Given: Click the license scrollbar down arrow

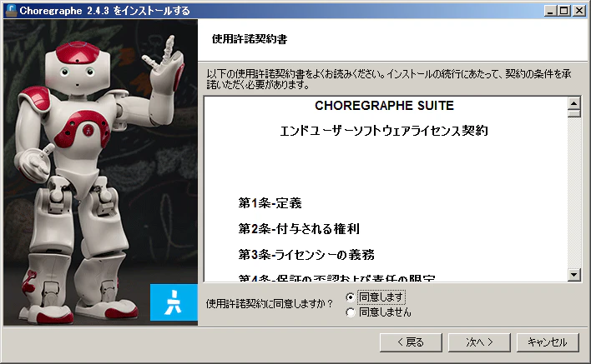Looking at the screenshot, I should pyautogui.click(x=573, y=275).
